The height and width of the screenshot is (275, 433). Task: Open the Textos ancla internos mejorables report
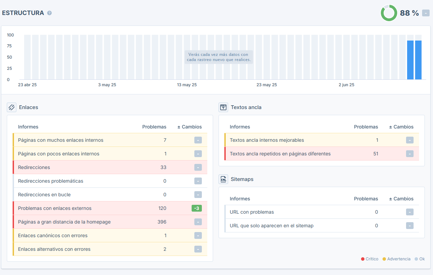pyautogui.click(x=267, y=140)
